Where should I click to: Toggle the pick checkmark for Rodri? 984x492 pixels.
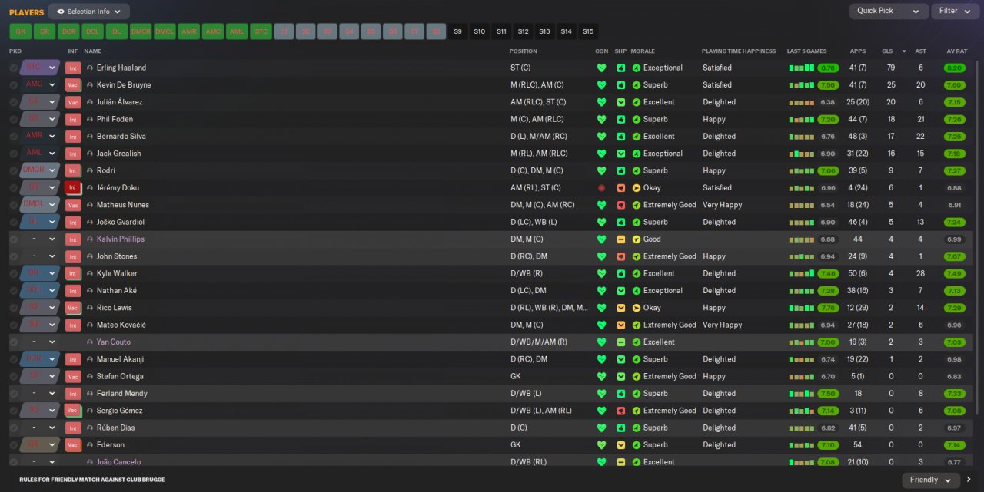(13, 170)
